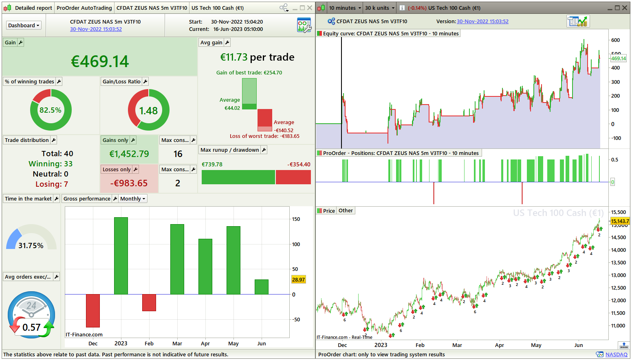Click the Gross performance label
Viewport: 632px width, 360px height.
pos(87,199)
